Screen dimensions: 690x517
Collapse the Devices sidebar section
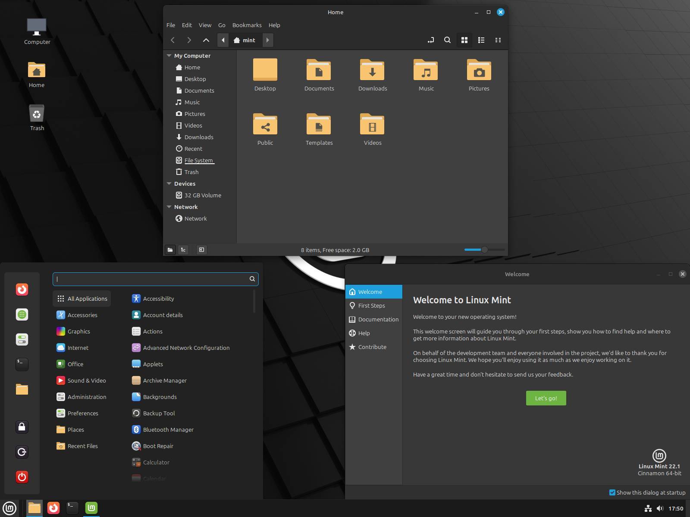pos(169,184)
